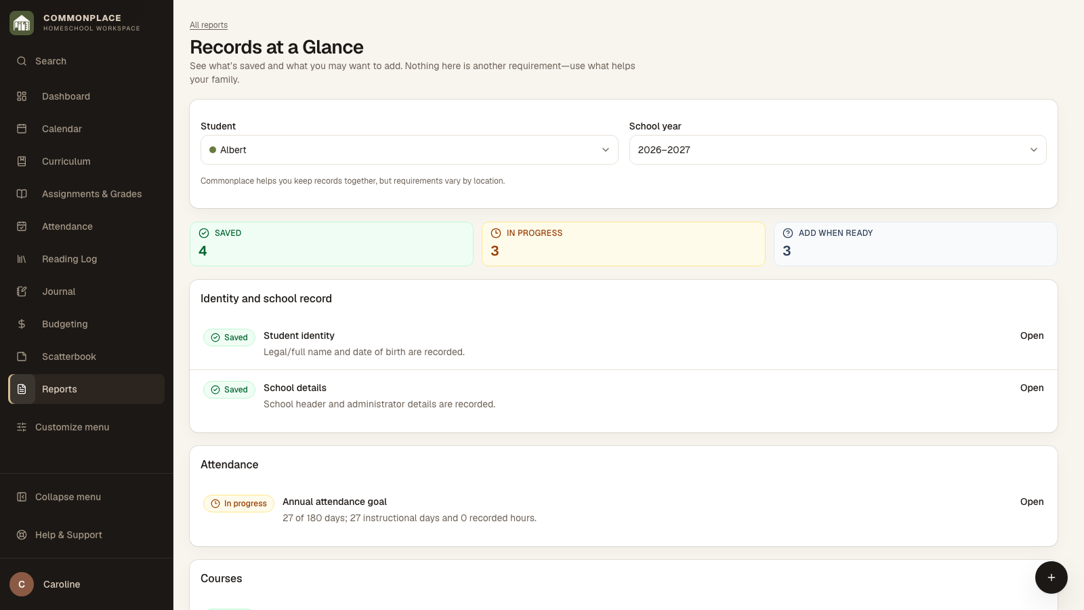Click the Budgeting dollar icon
Screen dimensions: 1084x610
tap(22, 324)
